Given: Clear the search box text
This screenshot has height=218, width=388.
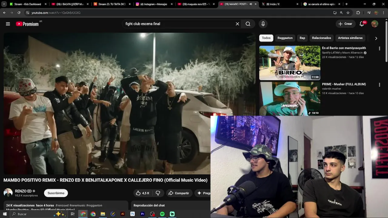Looking at the screenshot, I should pyautogui.click(x=237, y=24).
